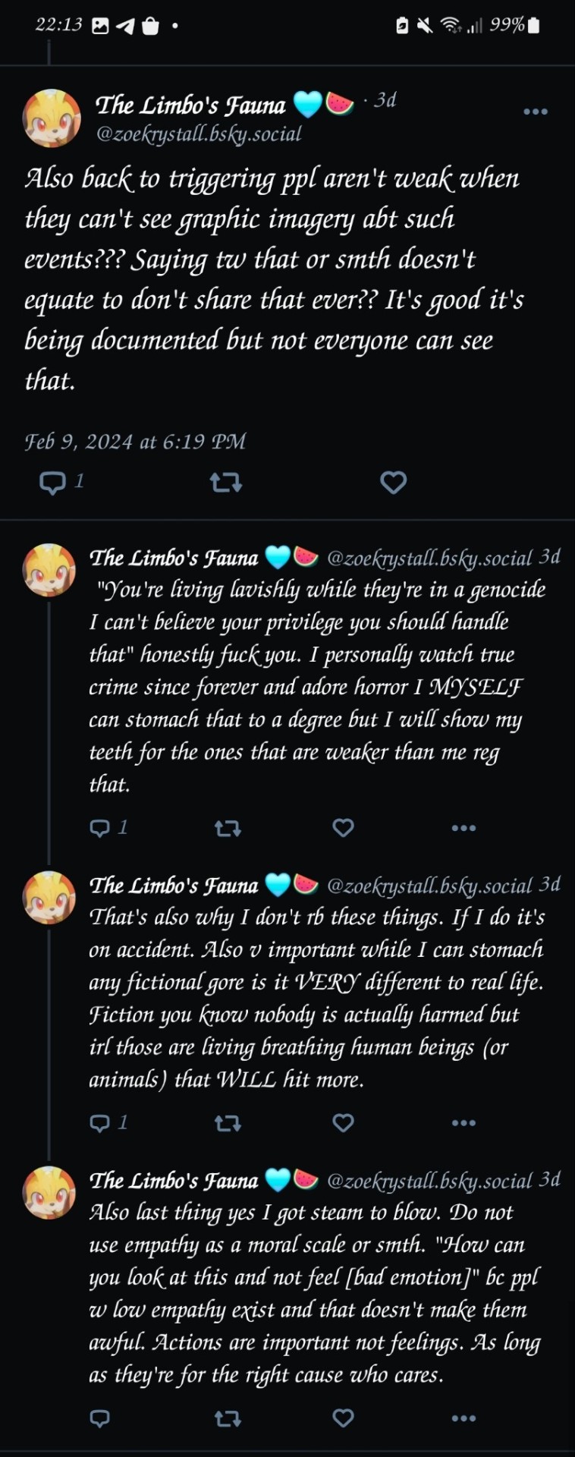Reply to the fictional gore post

100,1122
